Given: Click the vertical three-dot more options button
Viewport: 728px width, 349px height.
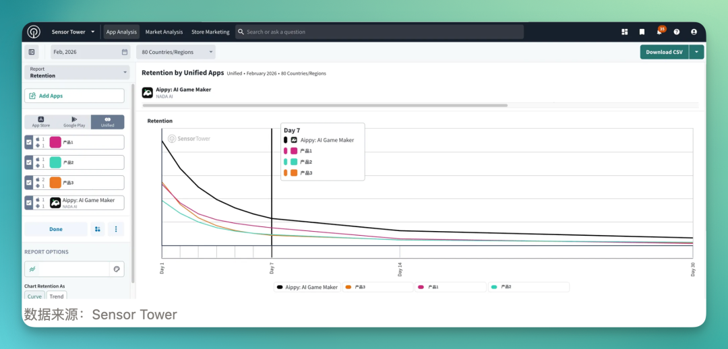Looking at the screenshot, I should [116, 229].
